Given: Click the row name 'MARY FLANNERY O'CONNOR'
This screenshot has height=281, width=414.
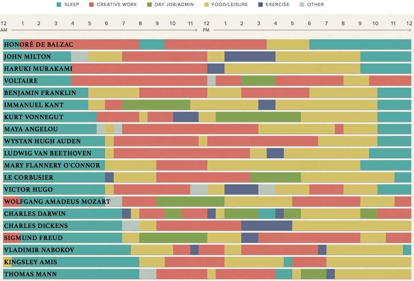Looking at the screenshot, I should (52, 165).
